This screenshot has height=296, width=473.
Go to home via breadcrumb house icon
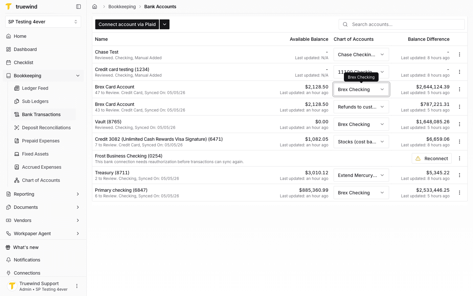(95, 7)
